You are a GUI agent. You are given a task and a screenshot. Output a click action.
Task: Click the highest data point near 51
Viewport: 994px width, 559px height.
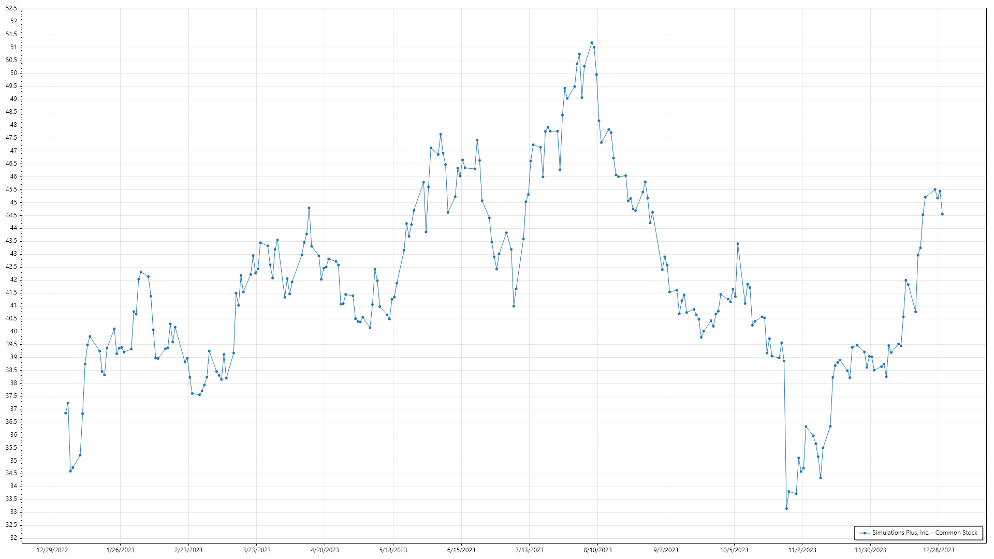click(x=591, y=43)
